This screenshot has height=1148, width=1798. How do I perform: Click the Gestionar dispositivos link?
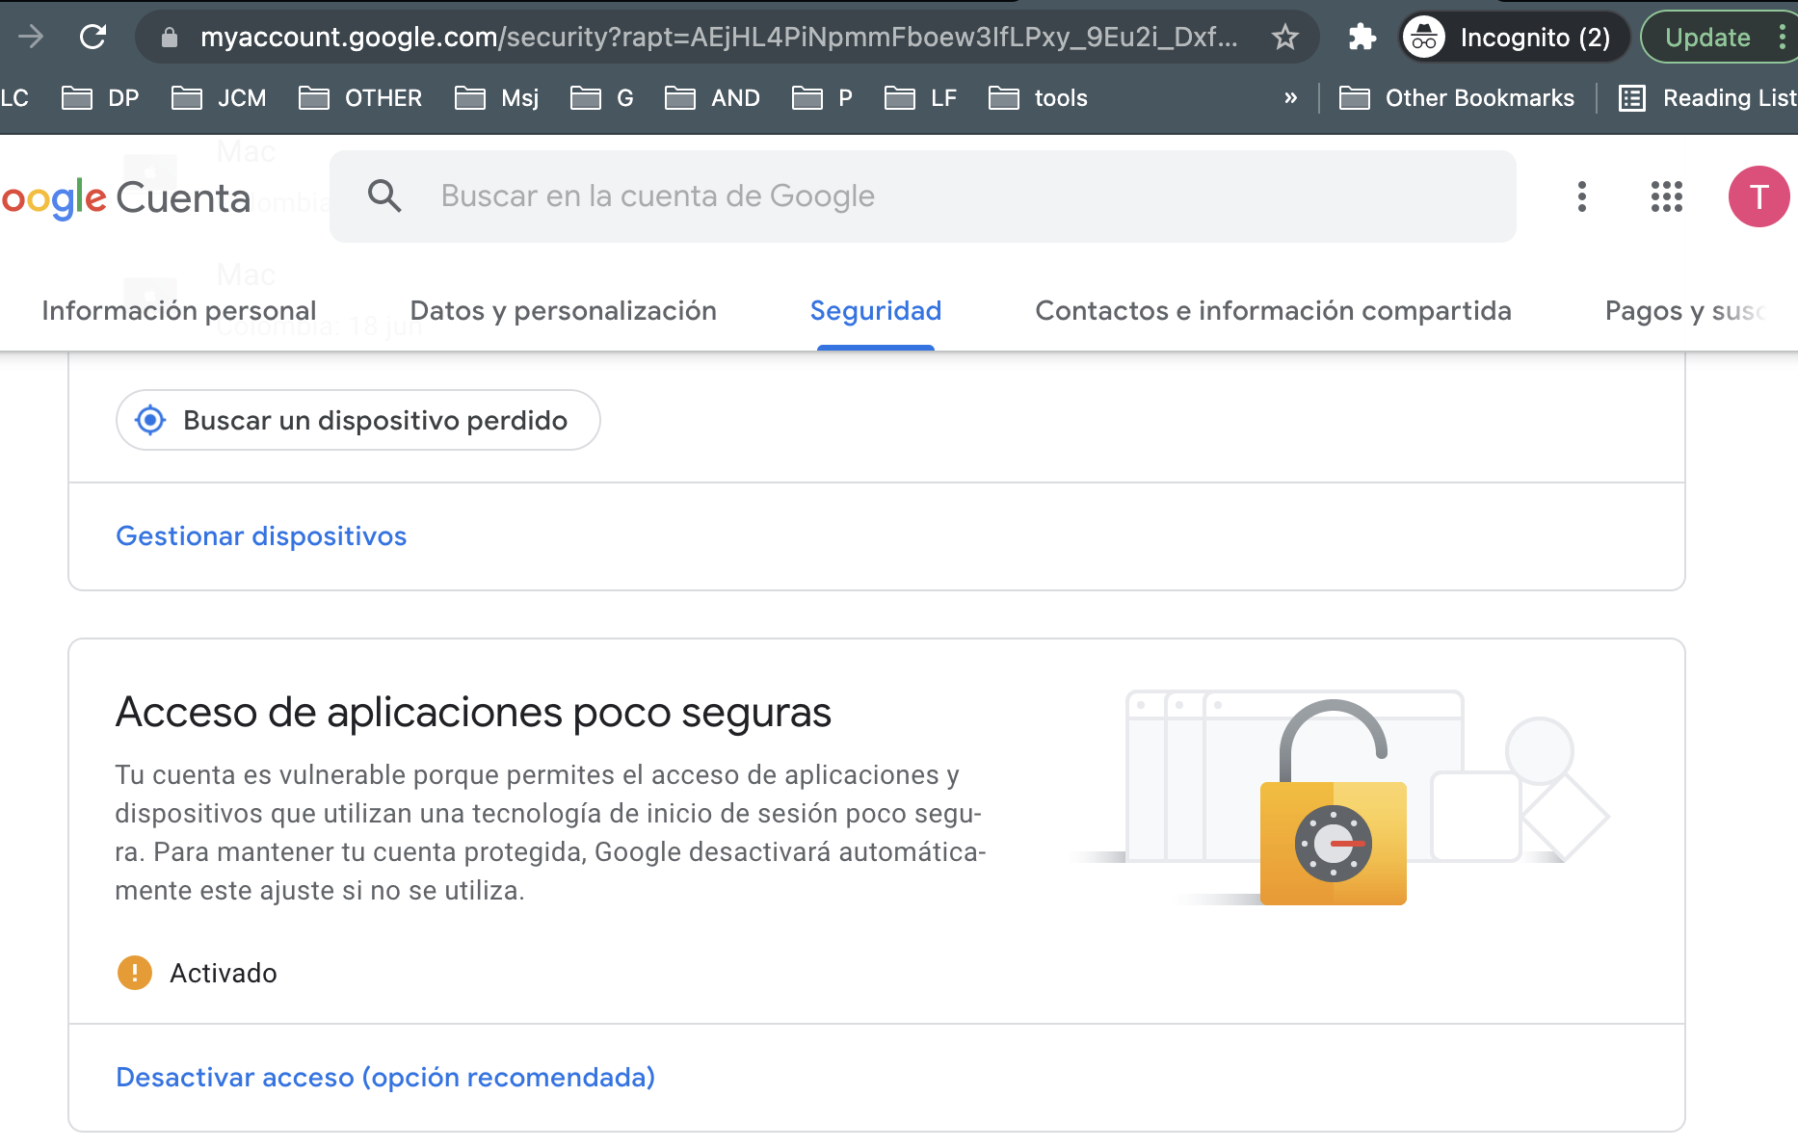[261, 536]
